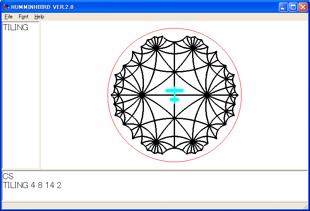Minimize the Humminhbird window

pyautogui.click(x=283, y=7)
